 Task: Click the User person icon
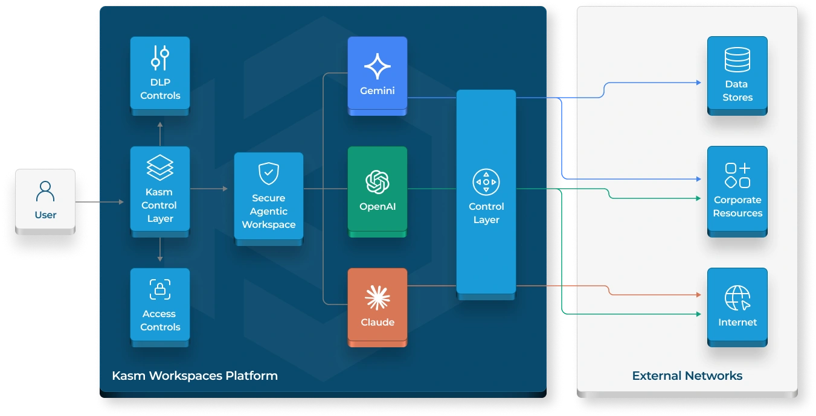pyautogui.click(x=45, y=191)
